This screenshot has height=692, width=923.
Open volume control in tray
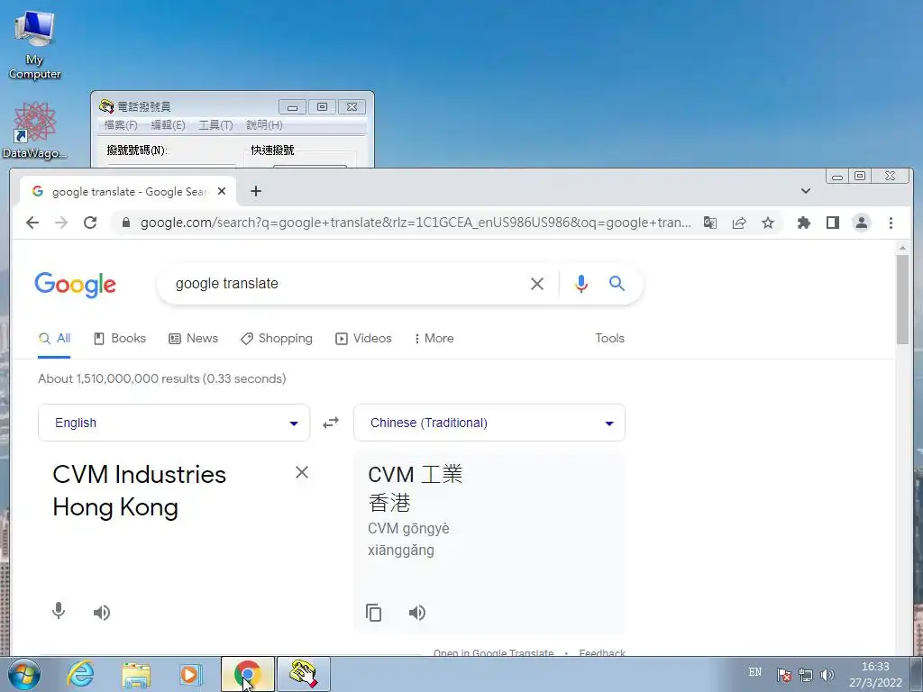coord(827,674)
